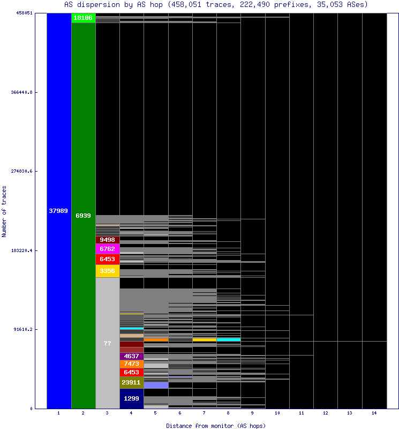Click the gray unknown '??' block

click(x=107, y=343)
